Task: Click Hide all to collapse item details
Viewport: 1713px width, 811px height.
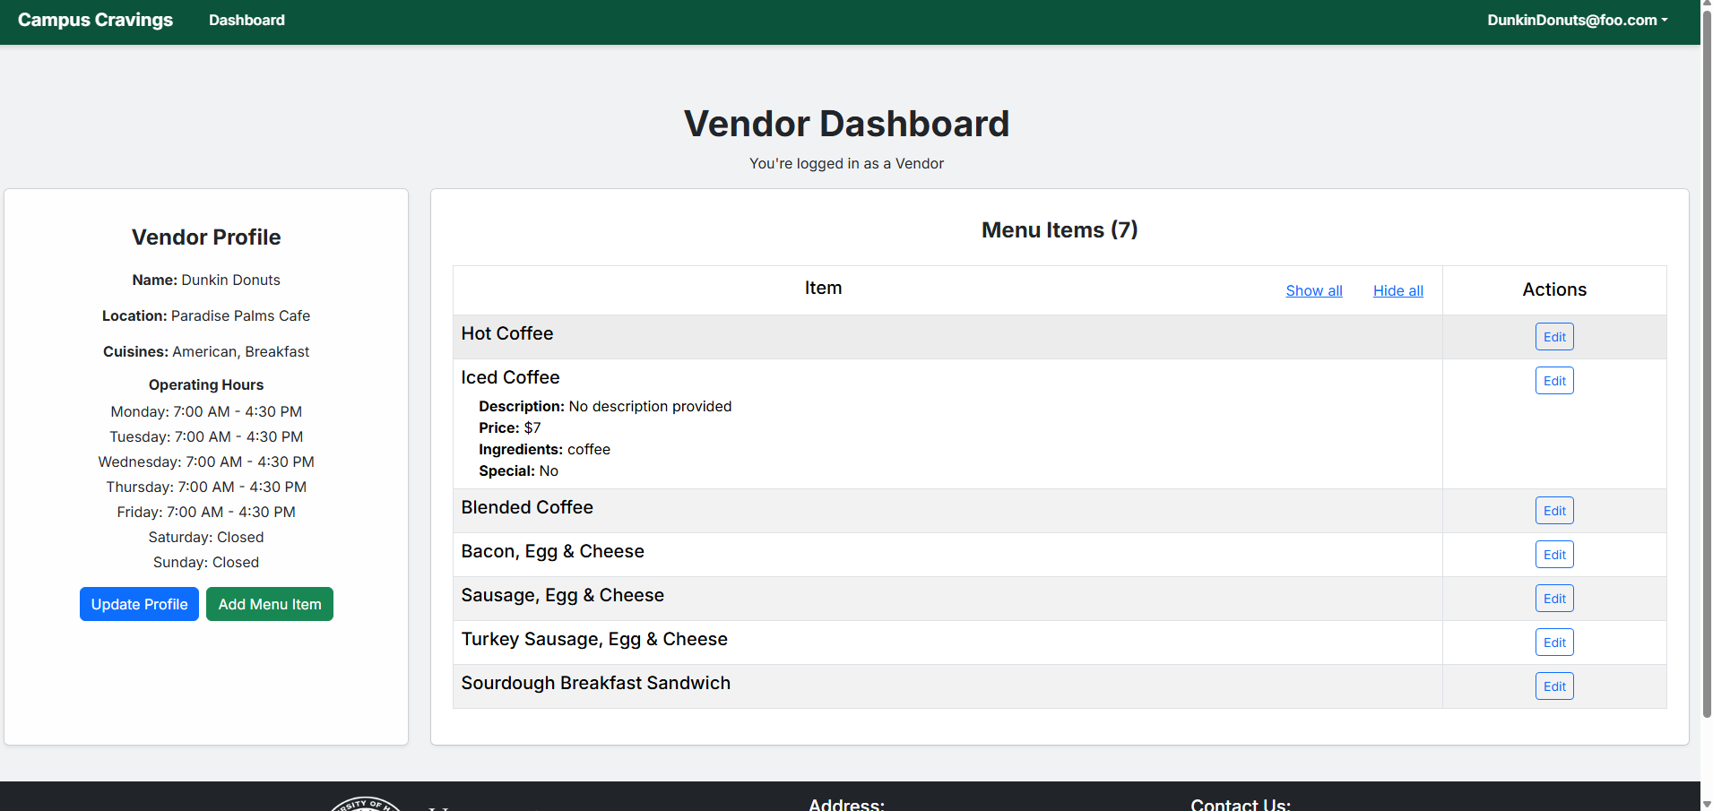Action: pos(1397,290)
